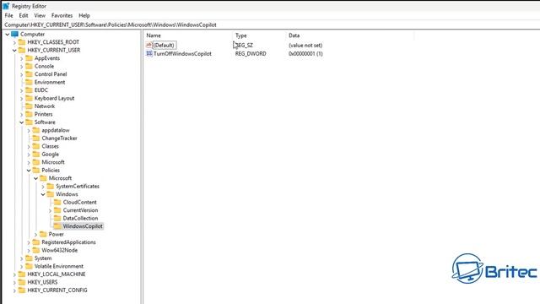Click the 0x00000001 (1) data cell
Viewport: 540px width, 304px height.
click(x=305, y=53)
